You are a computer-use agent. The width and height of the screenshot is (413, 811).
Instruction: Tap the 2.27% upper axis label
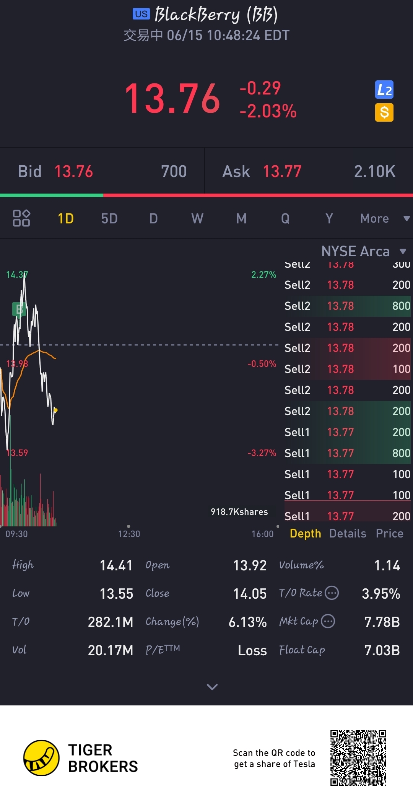coord(263,275)
